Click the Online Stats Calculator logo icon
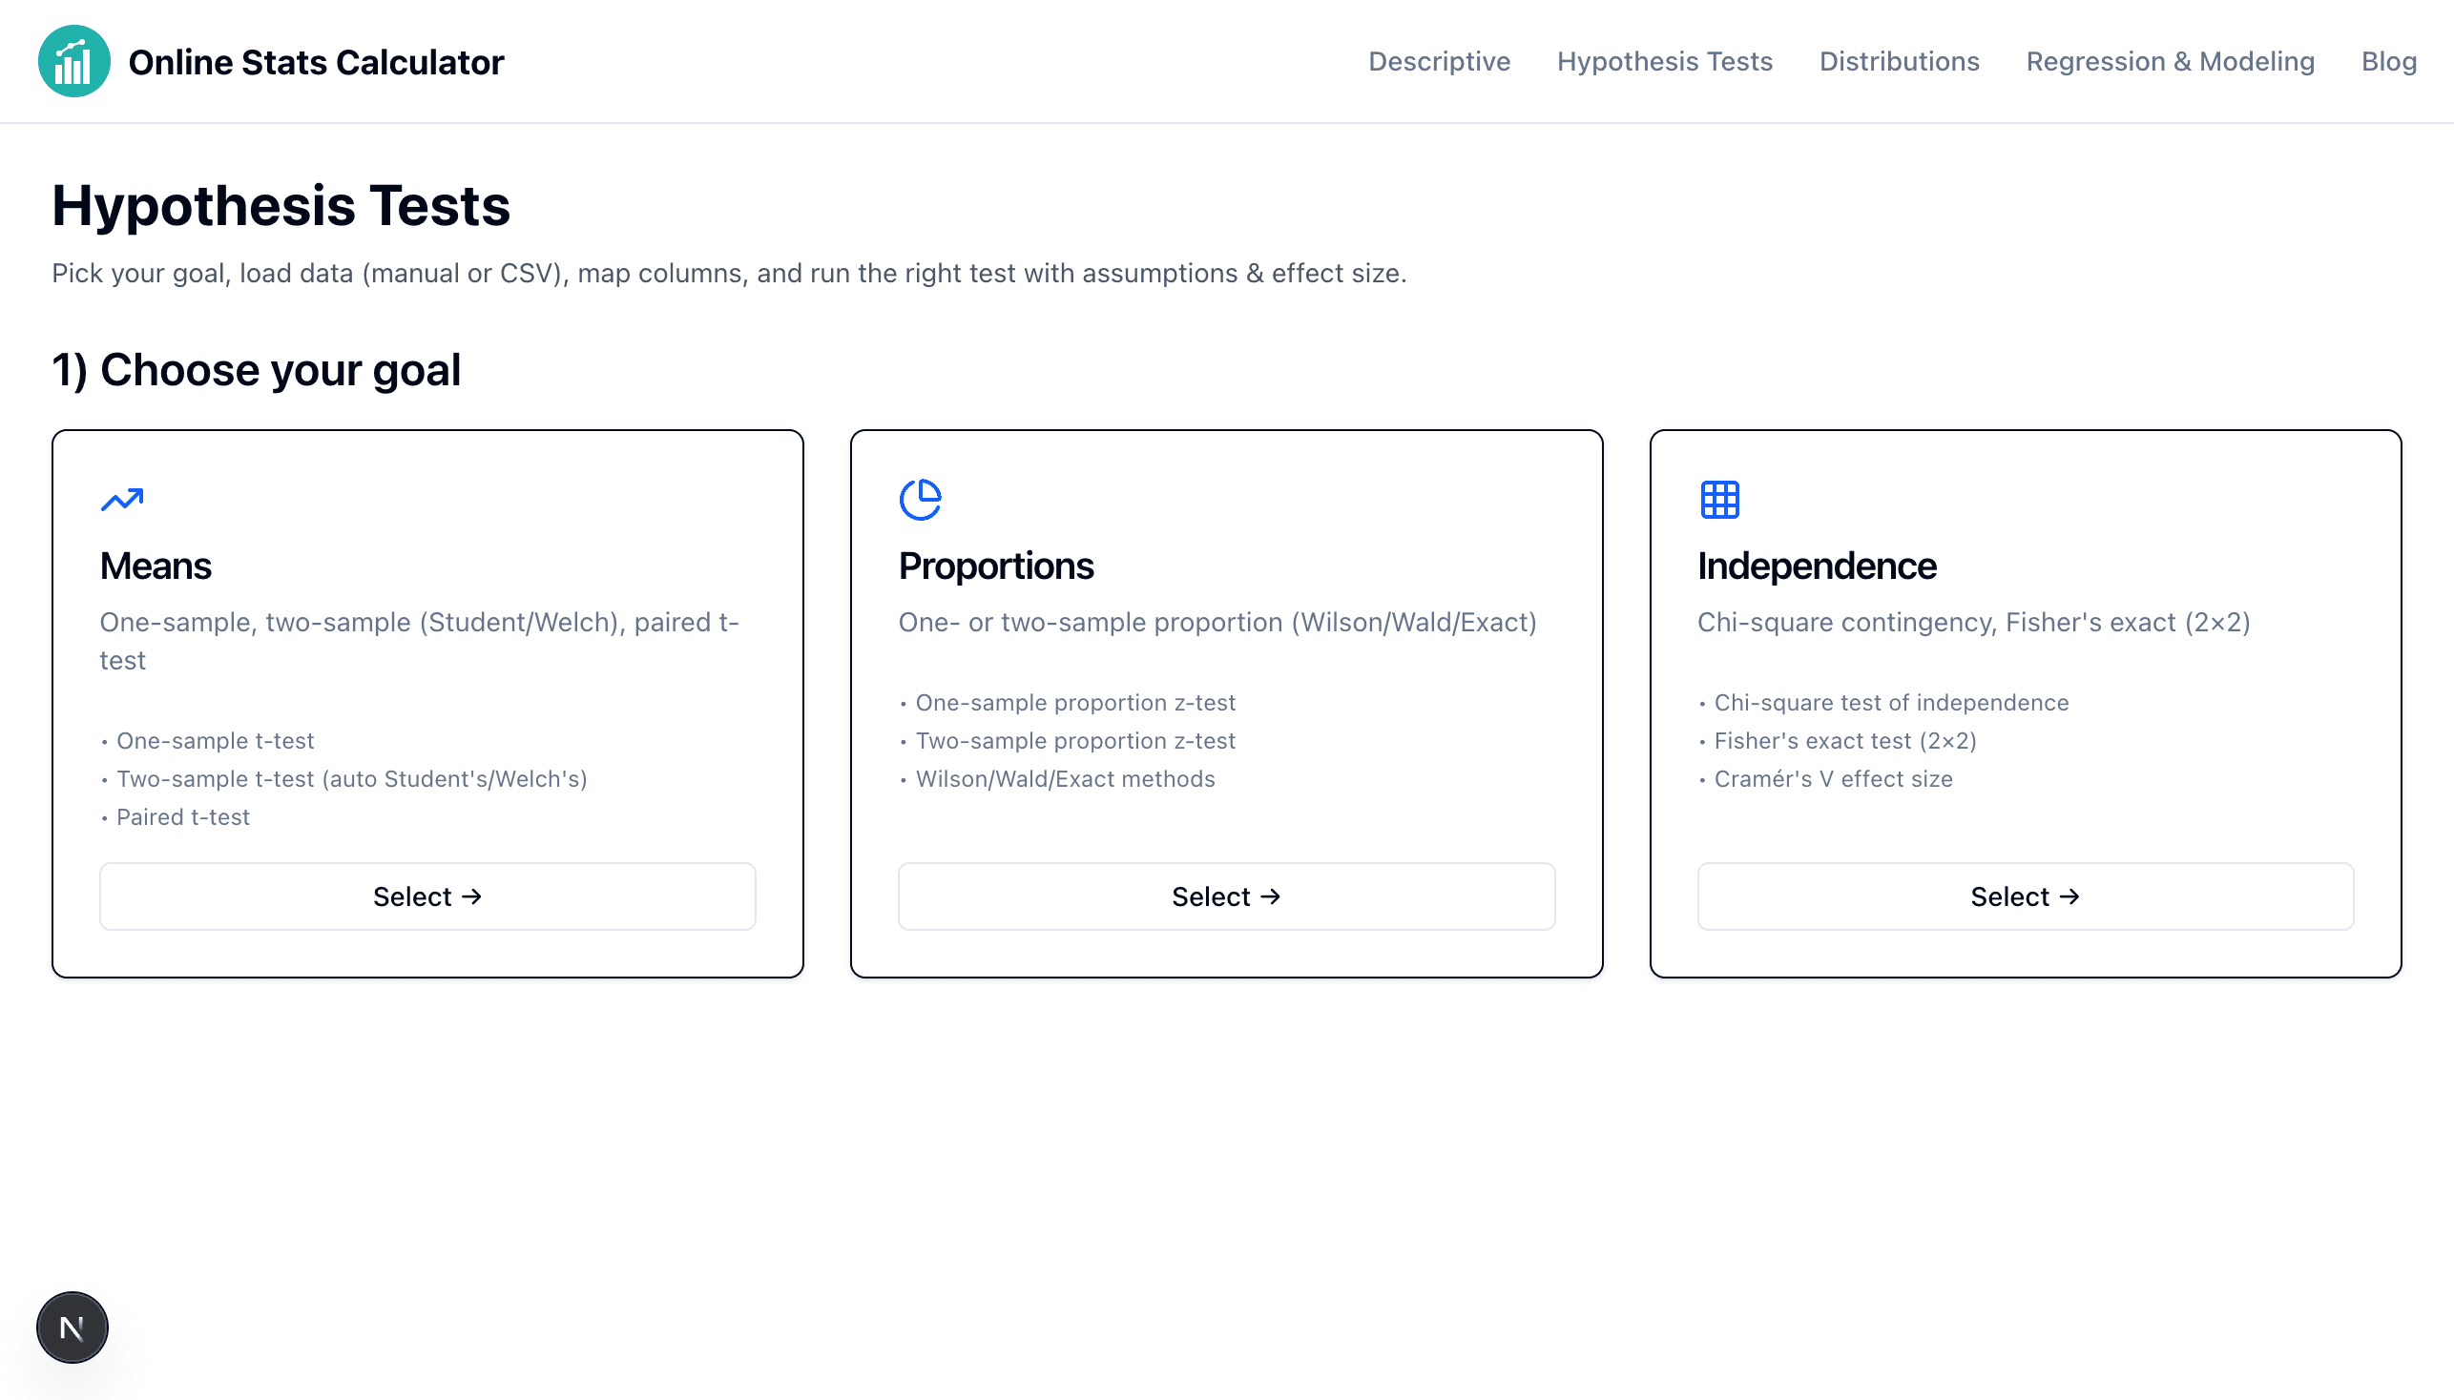Screen dimensions: 2454x1400 click(x=74, y=61)
